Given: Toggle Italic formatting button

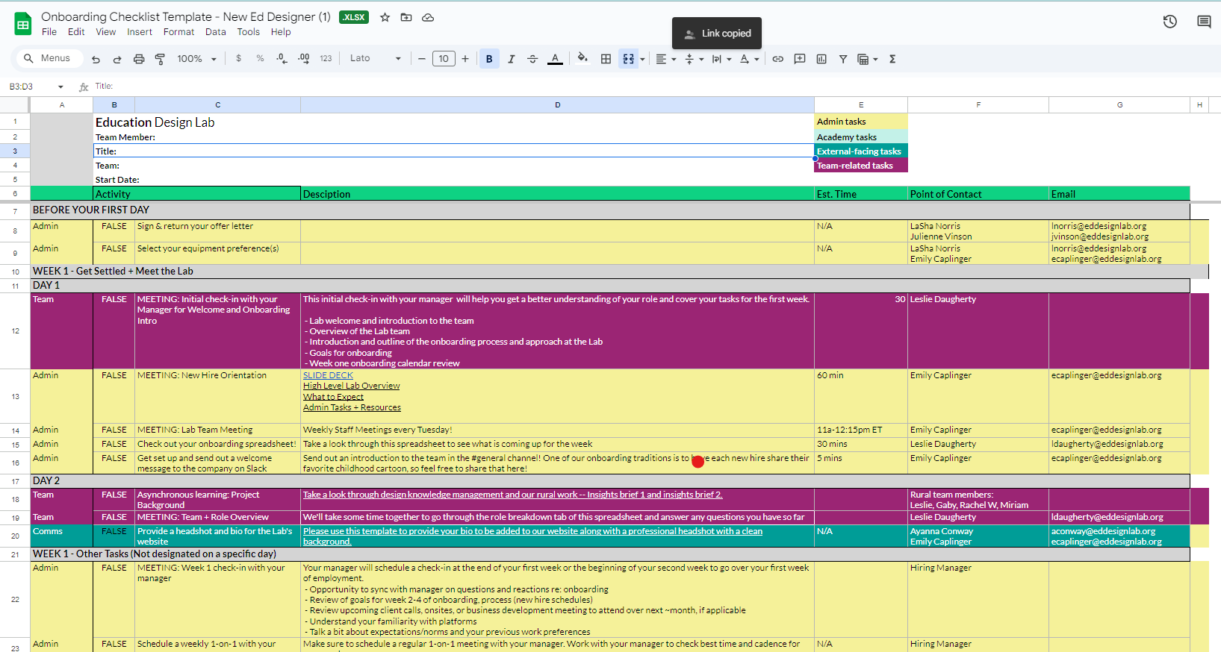Looking at the screenshot, I should pos(512,59).
